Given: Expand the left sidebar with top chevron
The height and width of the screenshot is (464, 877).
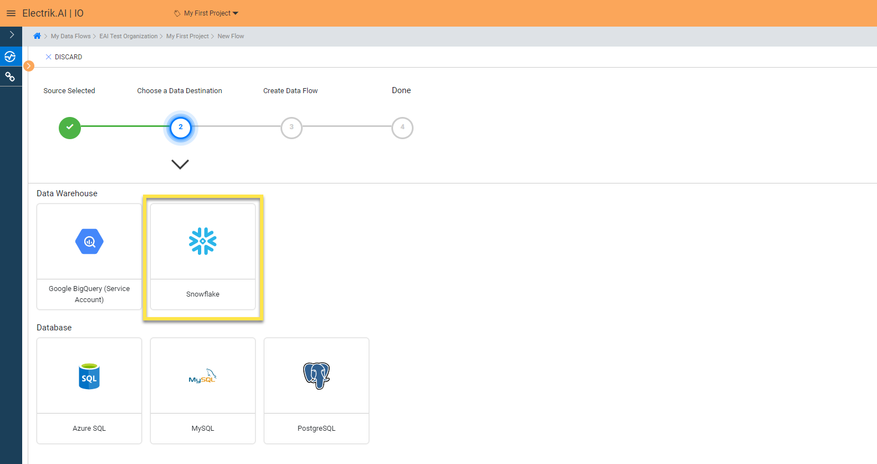Looking at the screenshot, I should pos(12,35).
